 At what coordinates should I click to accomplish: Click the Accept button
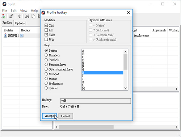(x=49, y=116)
